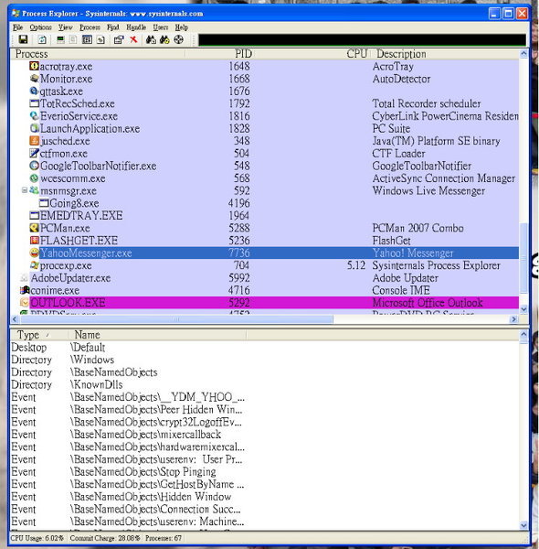This screenshot has height=549, width=539.
Task: Open the Help menu
Action: click(182, 27)
